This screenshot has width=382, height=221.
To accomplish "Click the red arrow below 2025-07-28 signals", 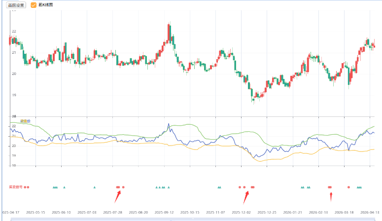I will point(117,196).
